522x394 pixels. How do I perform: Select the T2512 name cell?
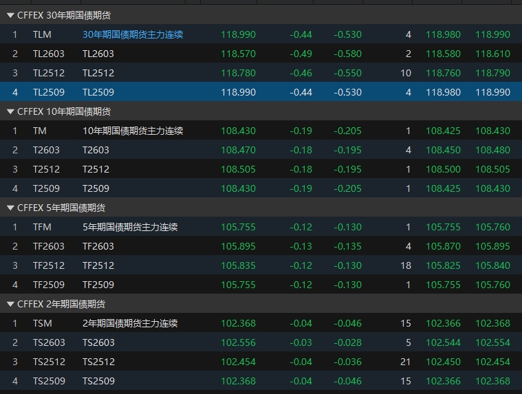coord(96,169)
